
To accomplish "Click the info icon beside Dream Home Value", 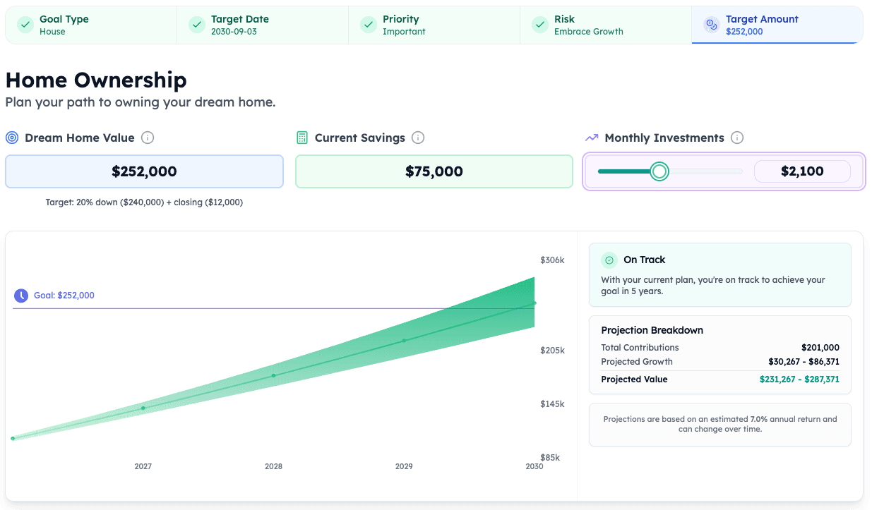I will (148, 138).
